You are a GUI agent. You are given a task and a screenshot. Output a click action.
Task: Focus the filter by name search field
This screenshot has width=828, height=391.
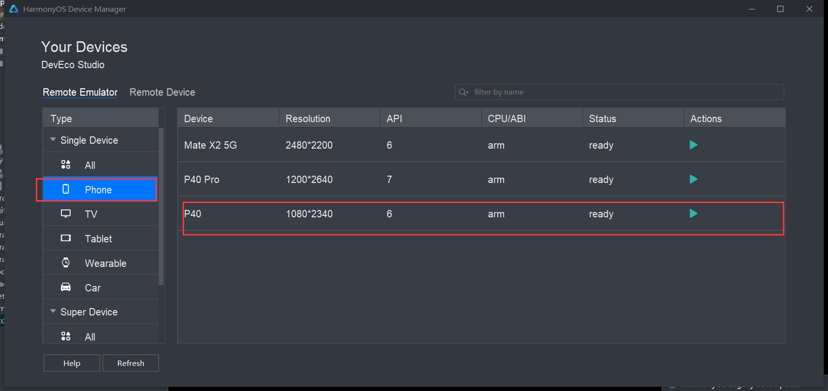(x=619, y=92)
